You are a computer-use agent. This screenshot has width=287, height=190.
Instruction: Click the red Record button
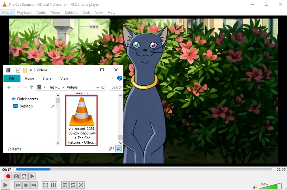8,176
